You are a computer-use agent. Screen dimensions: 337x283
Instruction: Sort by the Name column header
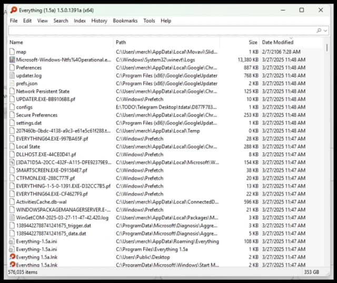click(x=61, y=42)
